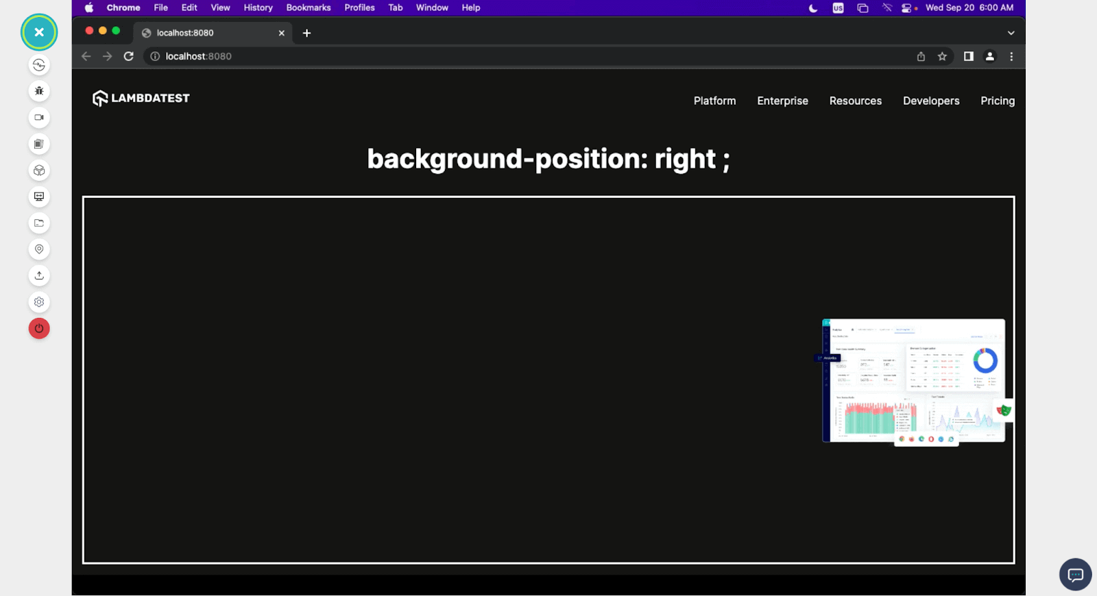Expand the tab search chevron

point(1011,33)
